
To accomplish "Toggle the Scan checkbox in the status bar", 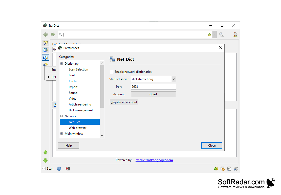I will 44,168.
